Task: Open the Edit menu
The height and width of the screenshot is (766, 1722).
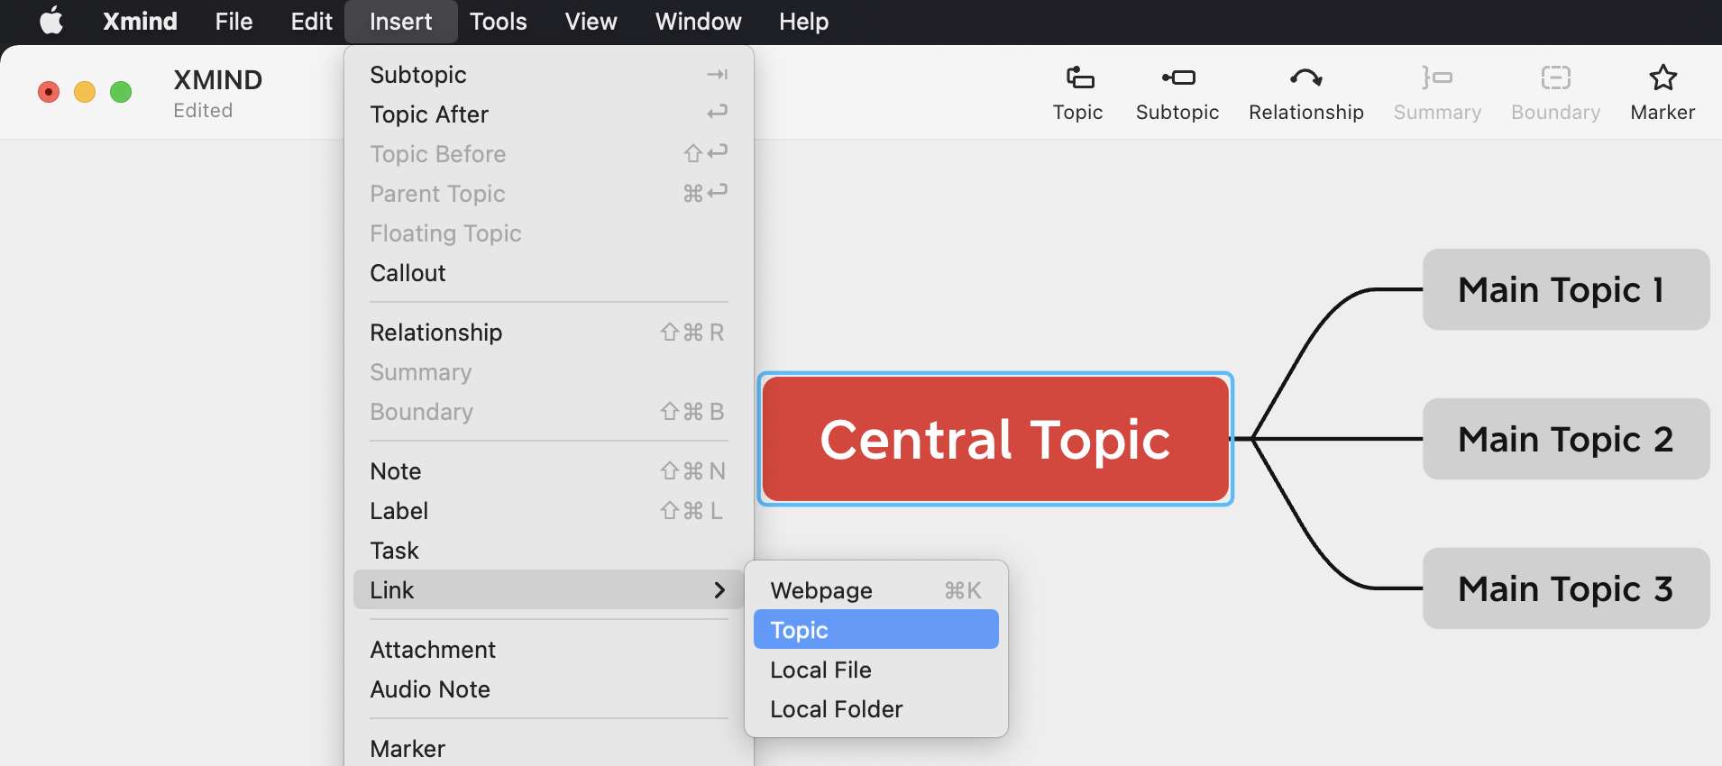Action: tap(311, 21)
